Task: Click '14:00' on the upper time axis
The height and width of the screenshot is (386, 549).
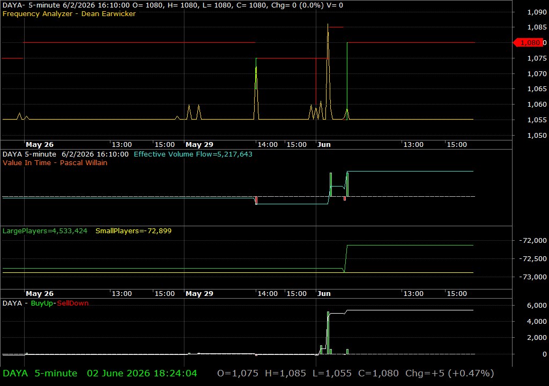Action: 268,145
